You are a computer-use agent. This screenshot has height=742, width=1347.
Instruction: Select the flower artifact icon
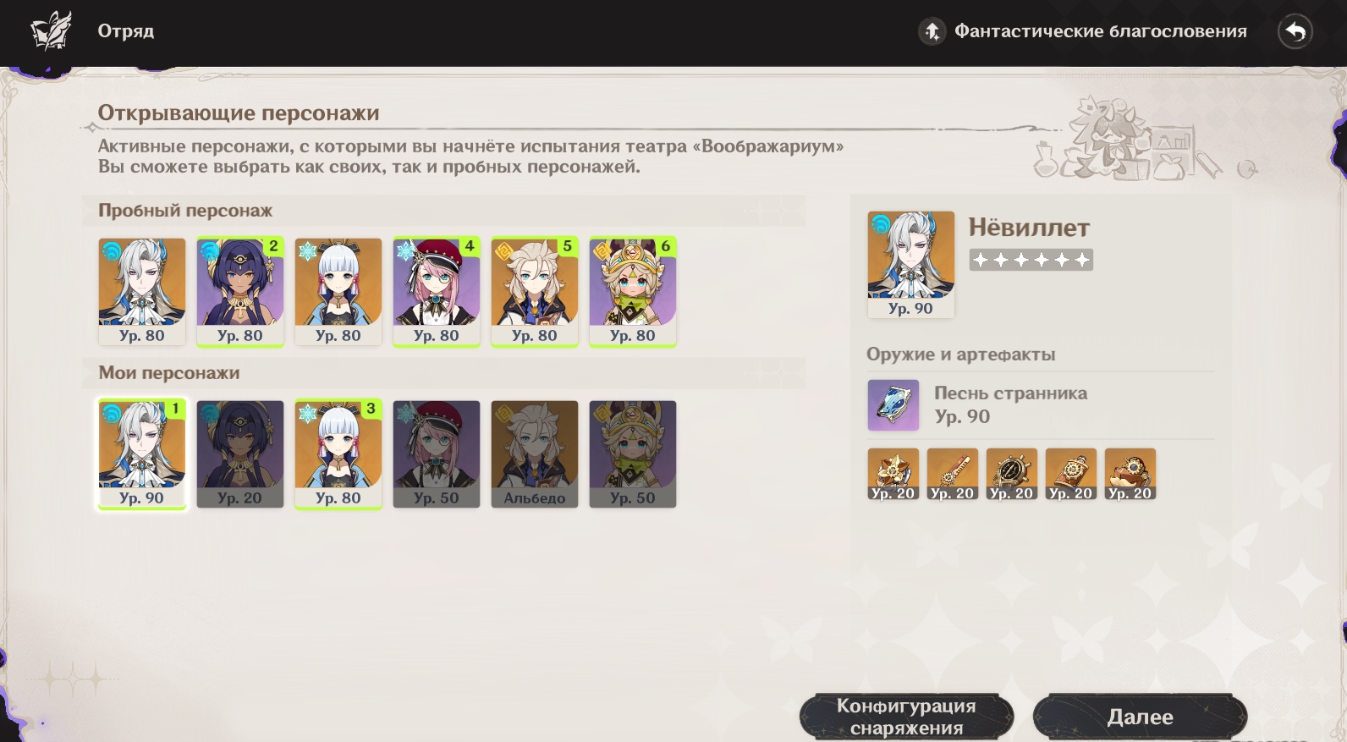[x=893, y=474]
